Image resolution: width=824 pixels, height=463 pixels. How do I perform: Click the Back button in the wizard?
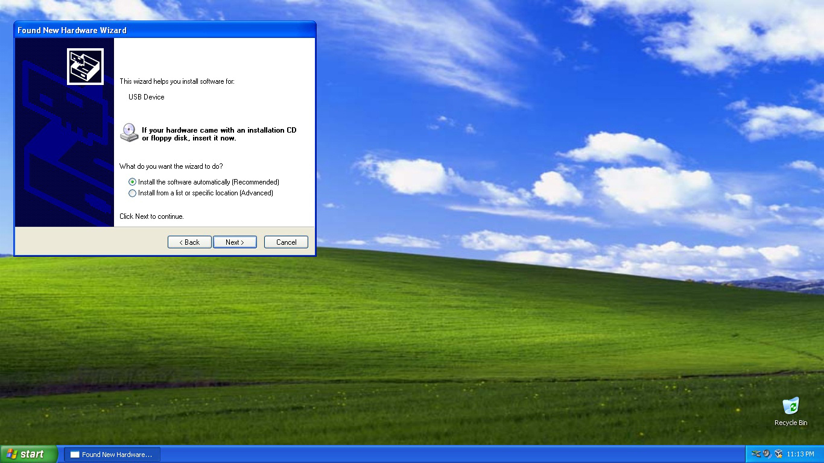coord(189,242)
